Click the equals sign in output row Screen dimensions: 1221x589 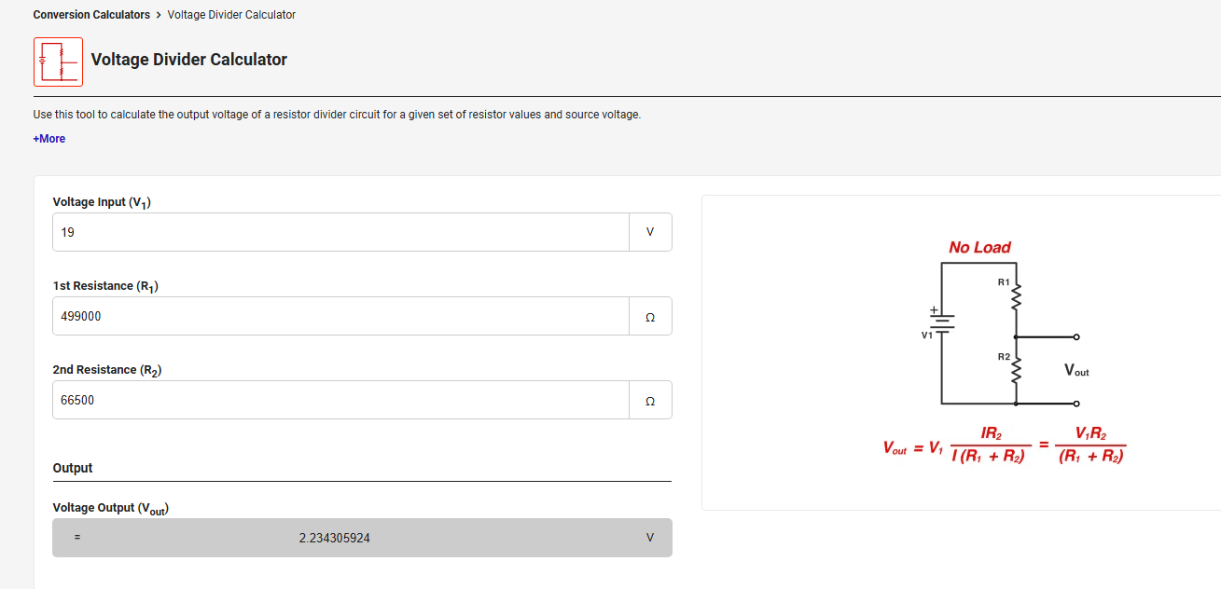[78, 538]
